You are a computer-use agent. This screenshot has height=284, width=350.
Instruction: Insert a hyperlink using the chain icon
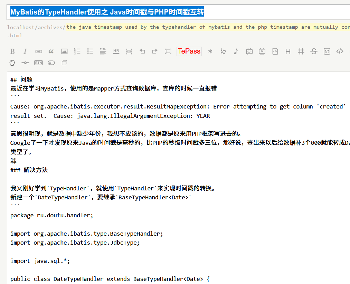[x=38, y=51]
